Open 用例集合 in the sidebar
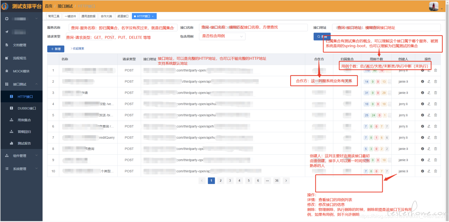 pos(21,120)
